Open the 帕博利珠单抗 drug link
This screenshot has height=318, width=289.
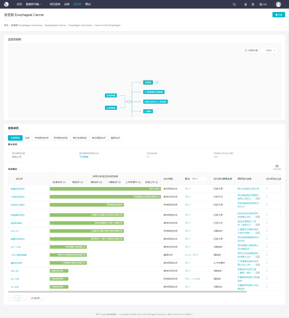coord(18,189)
